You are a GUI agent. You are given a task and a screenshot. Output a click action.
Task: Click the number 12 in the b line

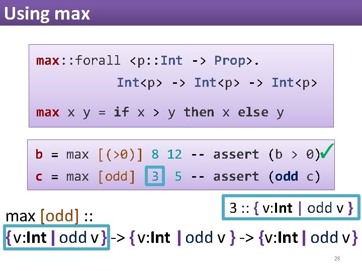(x=174, y=155)
